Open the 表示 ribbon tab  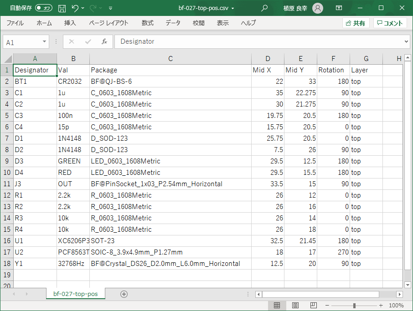223,23
